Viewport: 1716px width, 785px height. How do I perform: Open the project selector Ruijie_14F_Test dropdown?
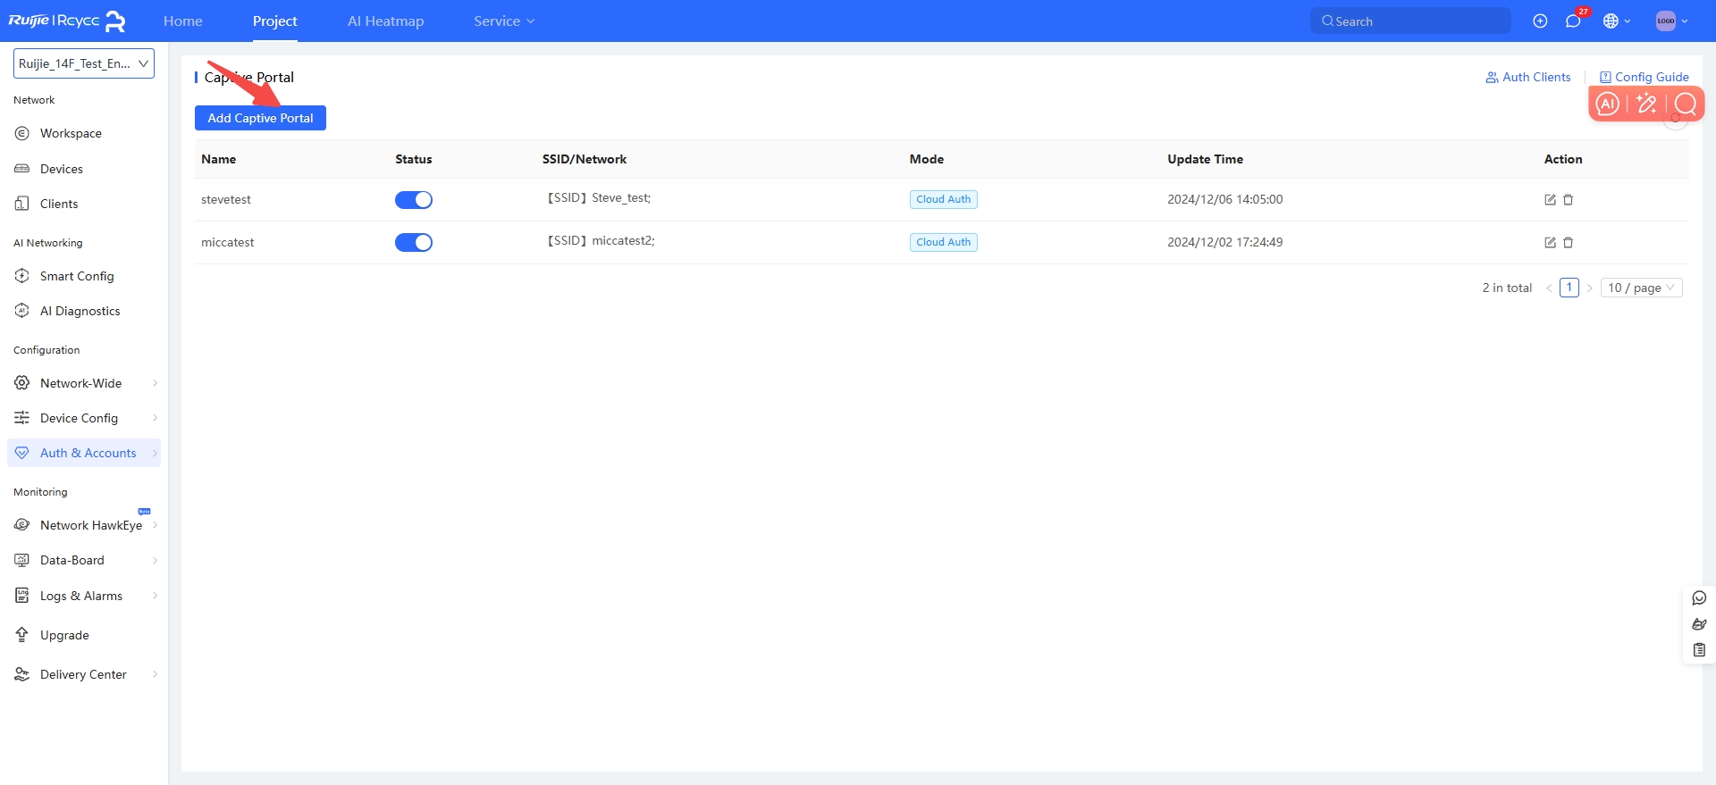(x=84, y=63)
